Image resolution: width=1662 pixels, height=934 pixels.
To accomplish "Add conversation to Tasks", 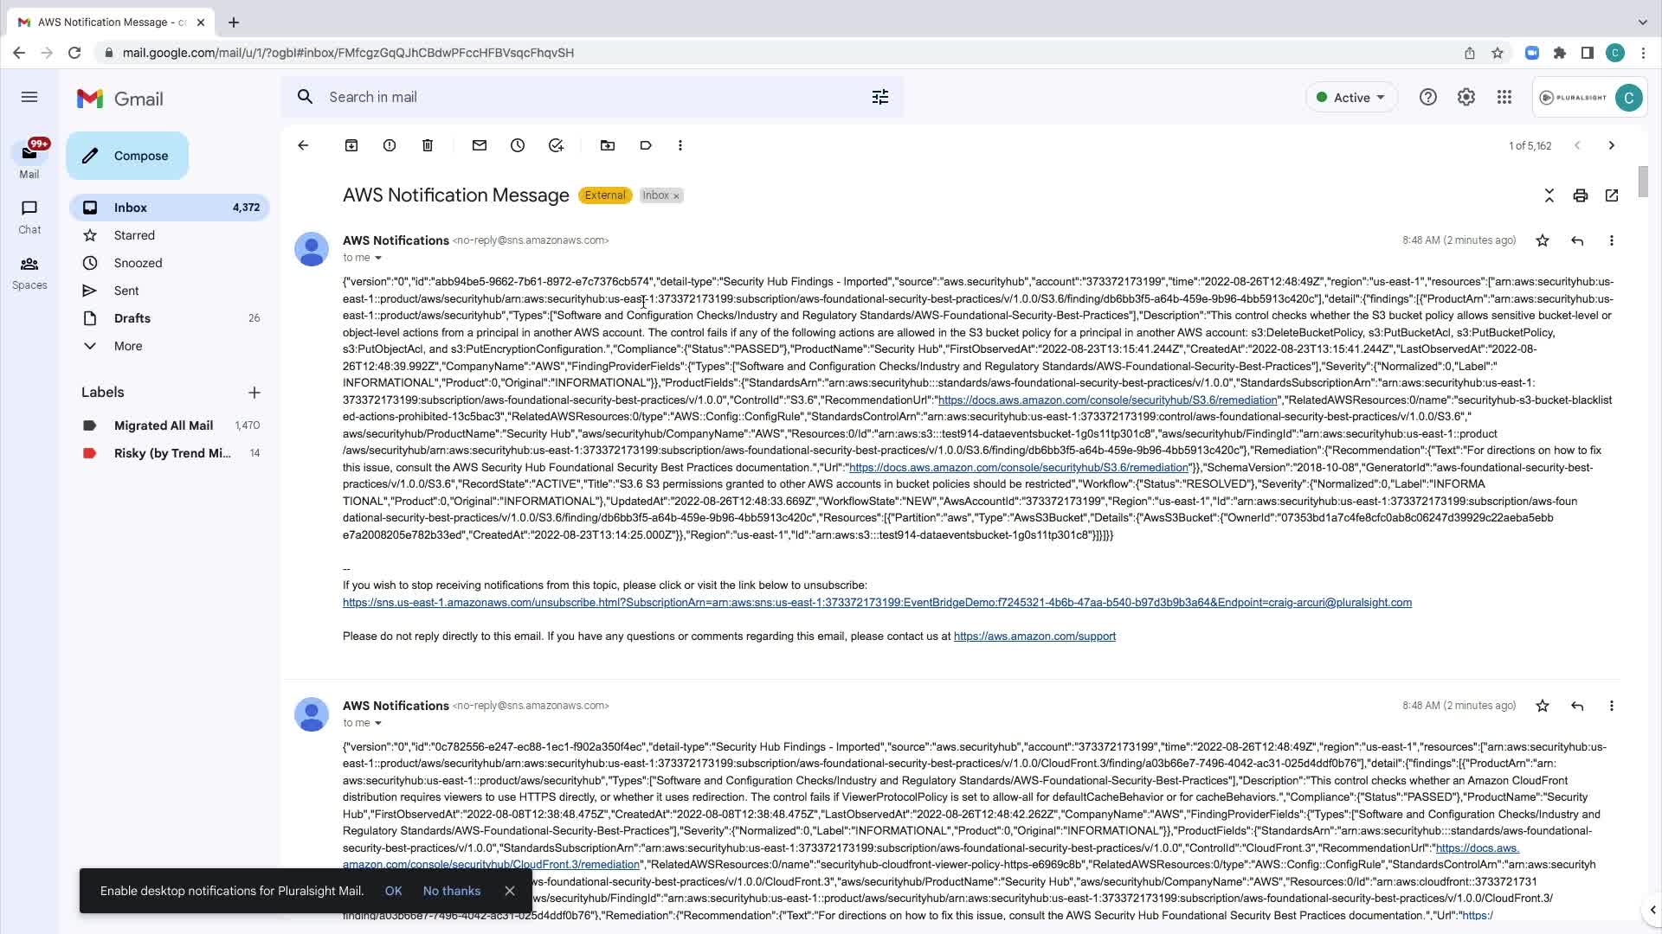I will click(x=556, y=145).
